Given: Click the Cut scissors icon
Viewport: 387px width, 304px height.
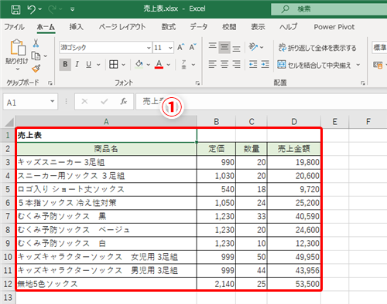Looking at the screenshot, I should [36, 43].
